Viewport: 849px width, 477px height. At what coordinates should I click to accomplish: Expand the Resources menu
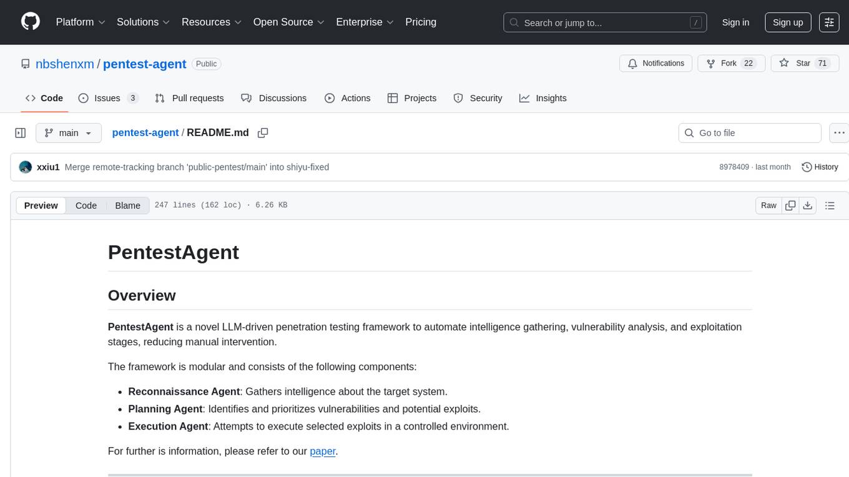212,22
